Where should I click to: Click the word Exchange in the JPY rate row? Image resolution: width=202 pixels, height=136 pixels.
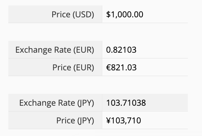pos(37,103)
